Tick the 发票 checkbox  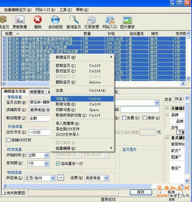[124, 118]
